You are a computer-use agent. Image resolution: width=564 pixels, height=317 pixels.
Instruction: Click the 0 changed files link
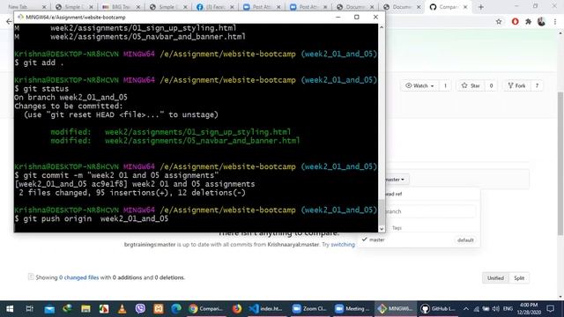click(x=78, y=277)
